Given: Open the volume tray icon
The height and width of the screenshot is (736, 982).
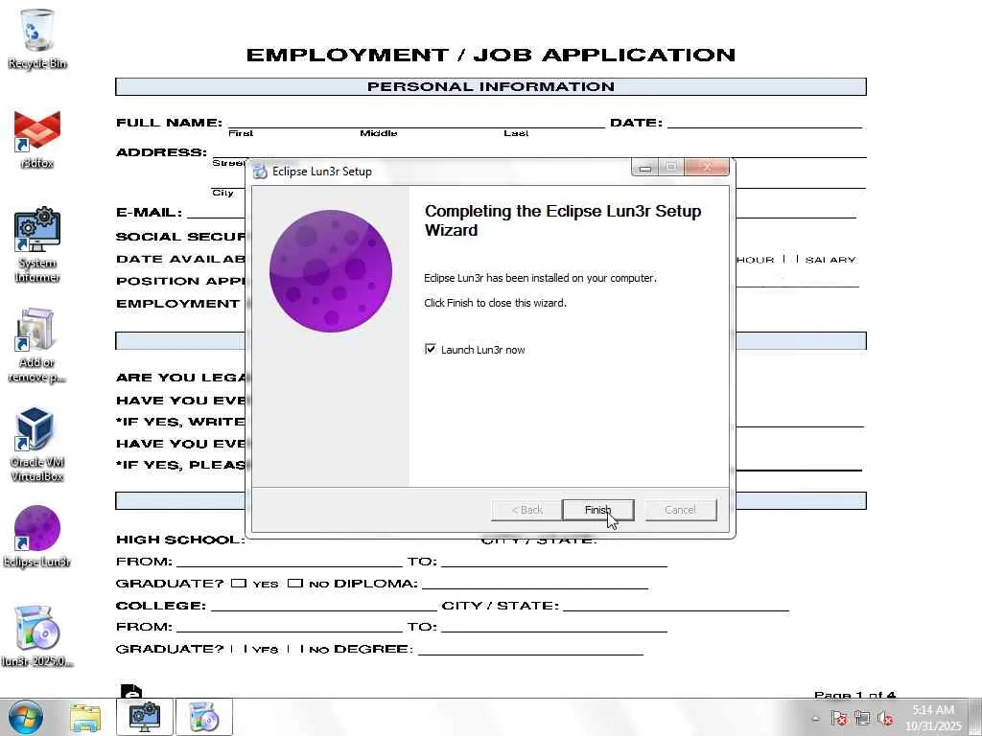Looking at the screenshot, I should pos(885,719).
